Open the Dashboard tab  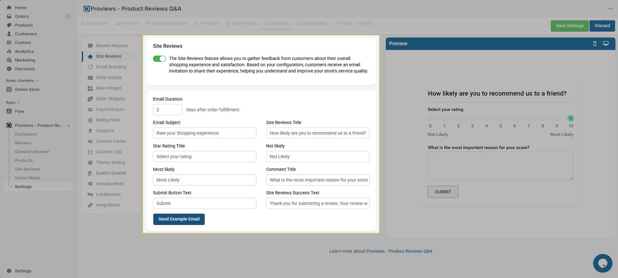point(95,23)
